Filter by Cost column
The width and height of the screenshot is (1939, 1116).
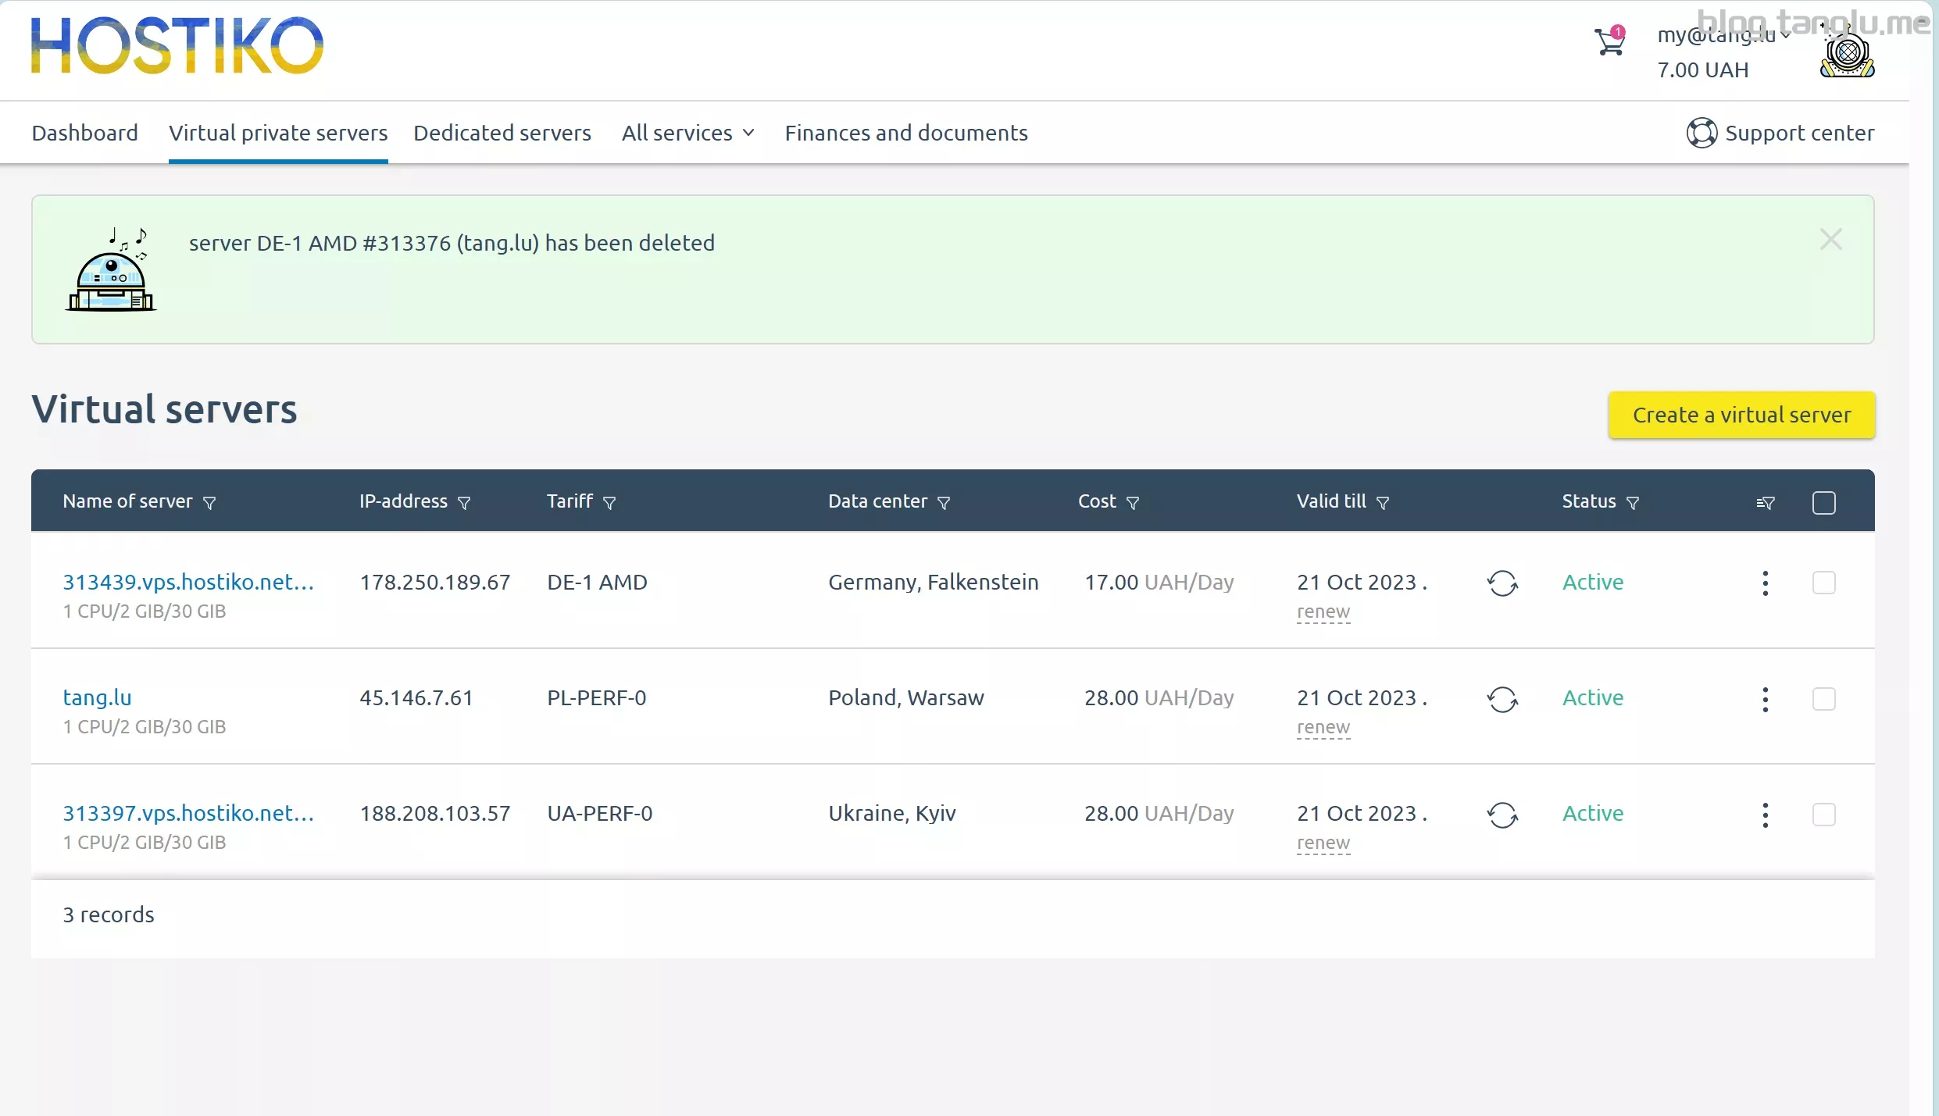(1133, 503)
